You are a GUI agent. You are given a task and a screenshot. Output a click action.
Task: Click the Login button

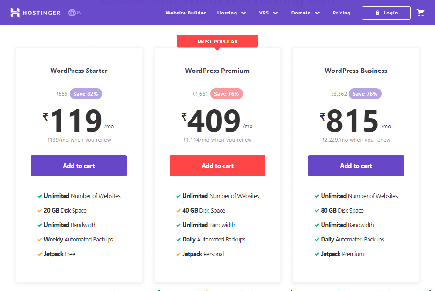(386, 13)
